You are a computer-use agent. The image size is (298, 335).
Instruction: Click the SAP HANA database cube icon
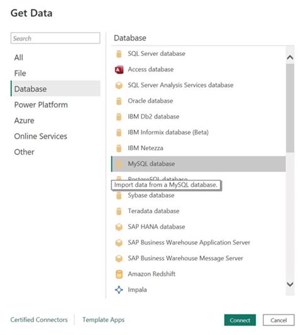(119, 227)
